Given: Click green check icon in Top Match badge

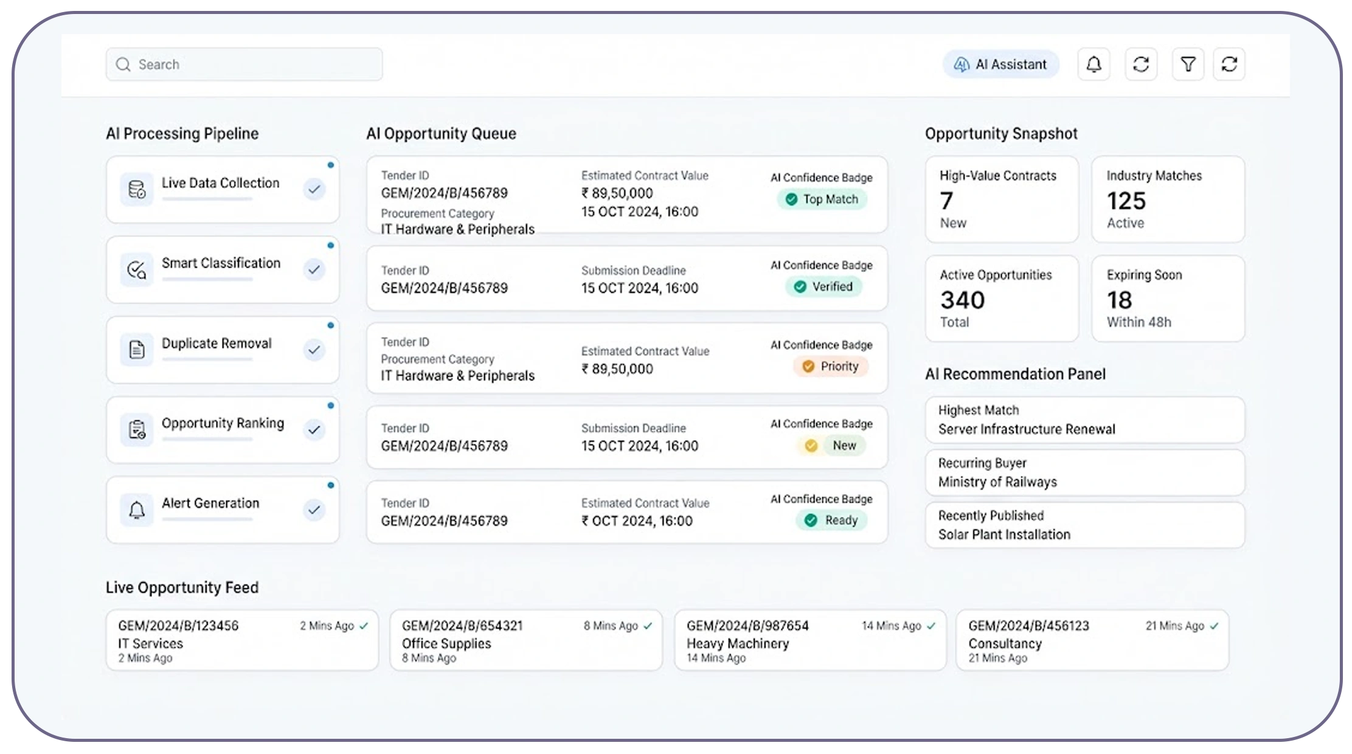Looking at the screenshot, I should (x=791, y=199).
